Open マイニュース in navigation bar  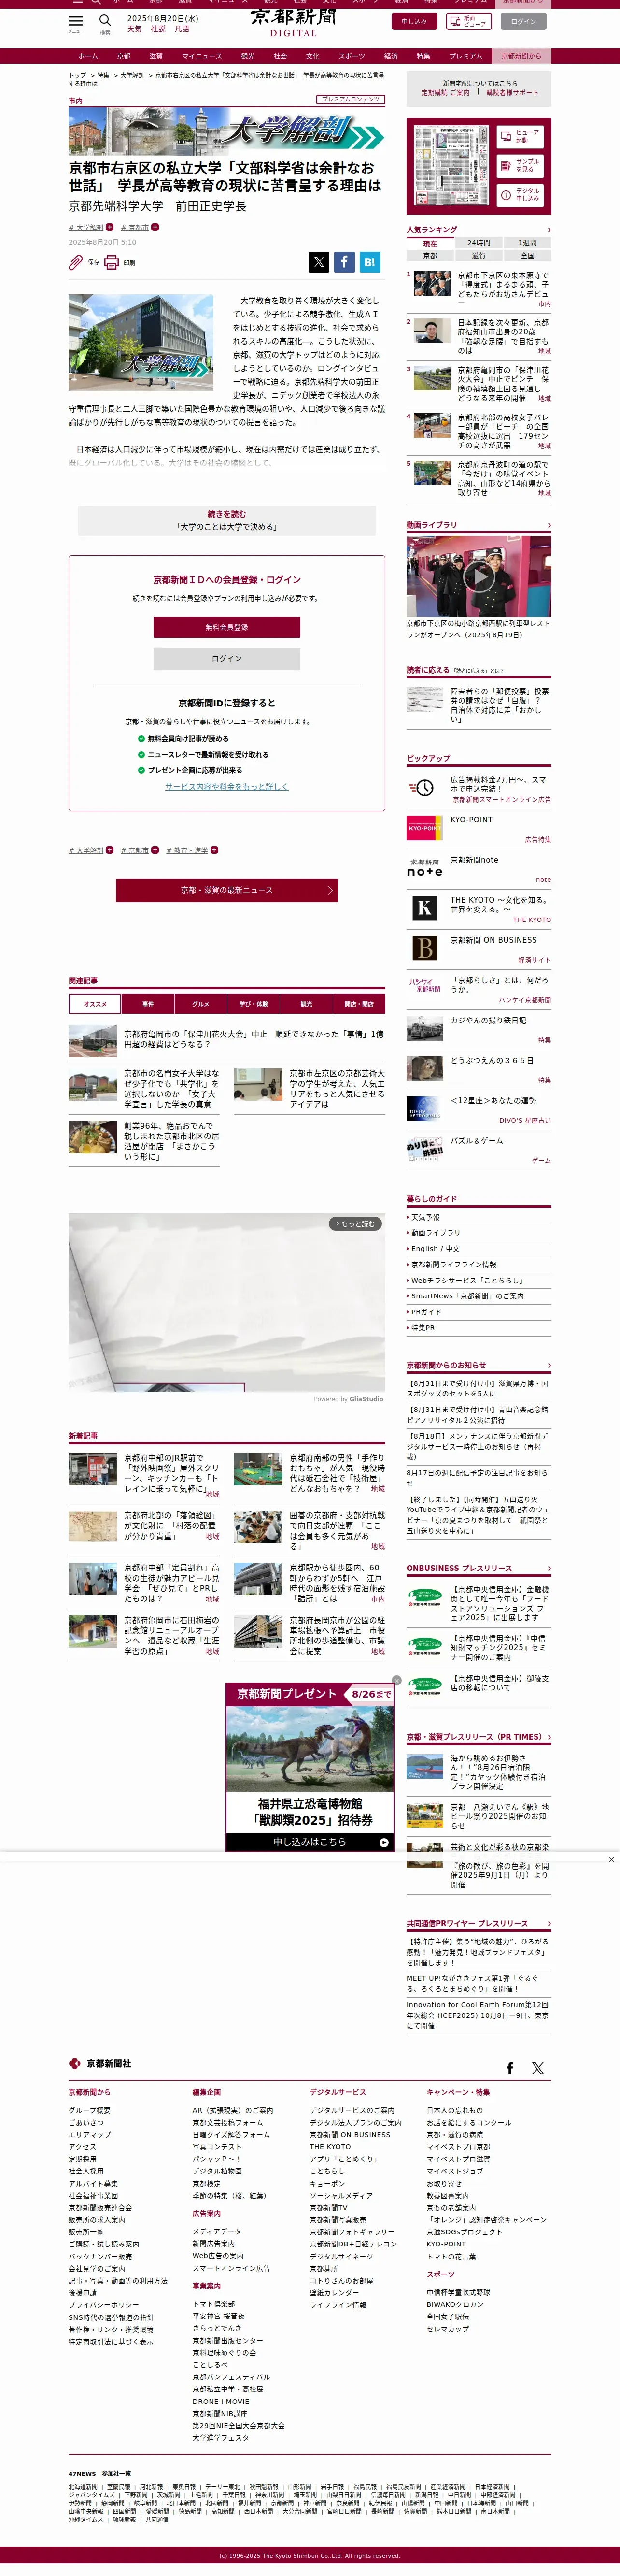pyautogui.click(x=202, y=56)
